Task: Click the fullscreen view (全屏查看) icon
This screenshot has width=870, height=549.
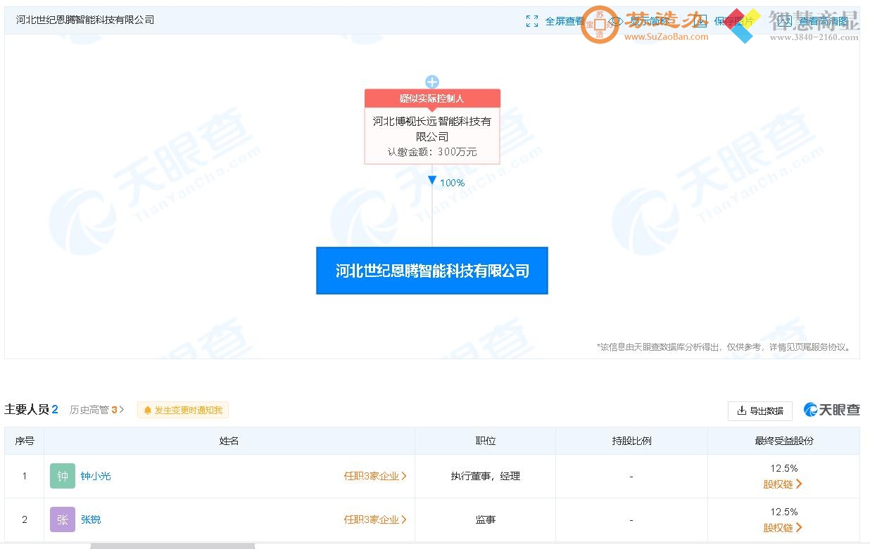Action: tap(532, 20)
